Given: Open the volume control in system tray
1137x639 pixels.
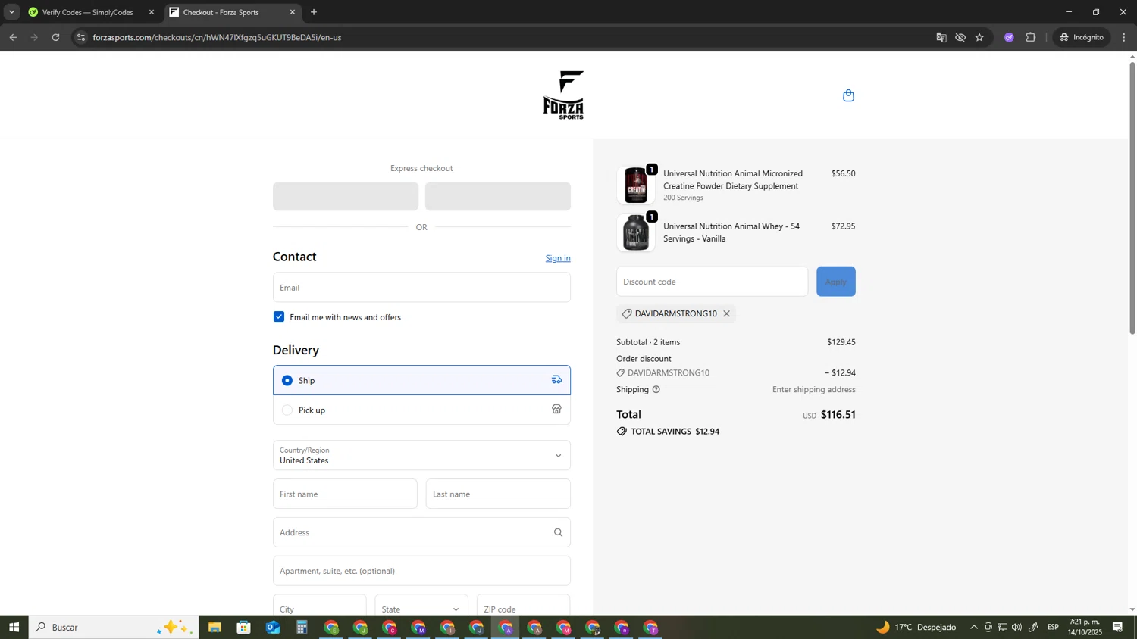Looking at the screenshot, I should [1016, 627].
